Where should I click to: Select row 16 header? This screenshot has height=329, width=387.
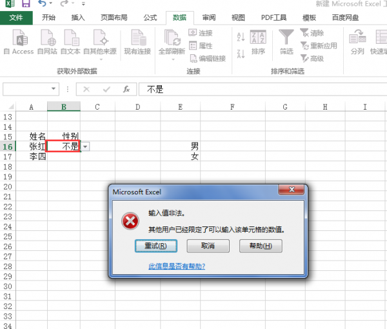pyautogui.click(x=8, y=146)
